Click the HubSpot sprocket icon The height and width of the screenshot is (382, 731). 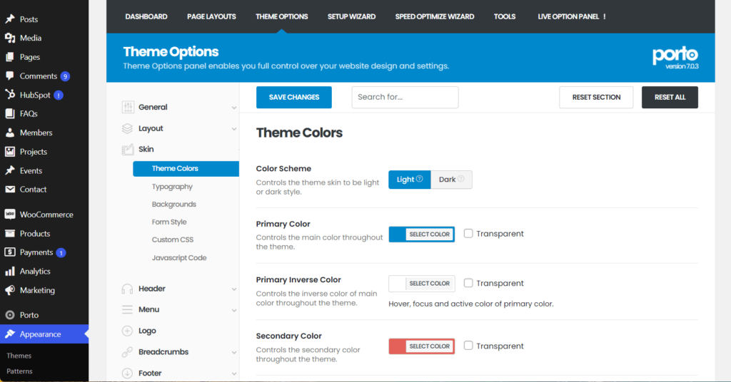pos(10,95)
